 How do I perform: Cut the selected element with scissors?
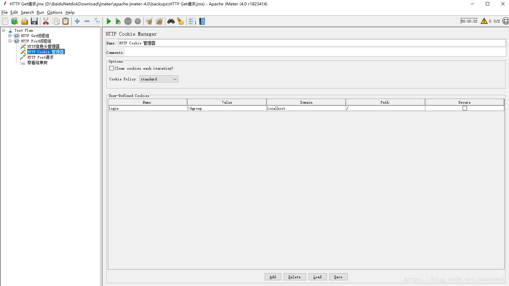point(46,21)
